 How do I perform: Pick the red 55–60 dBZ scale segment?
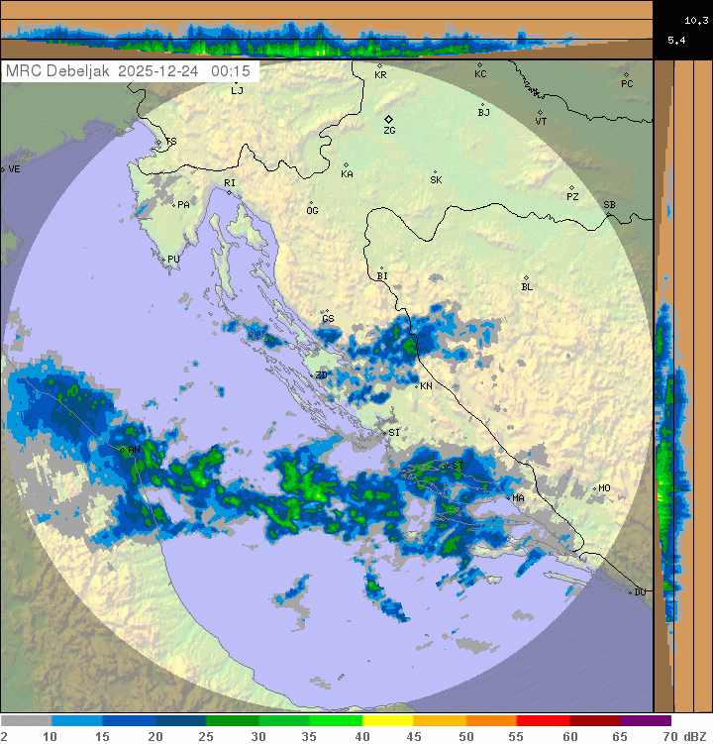tap(543, 721)
